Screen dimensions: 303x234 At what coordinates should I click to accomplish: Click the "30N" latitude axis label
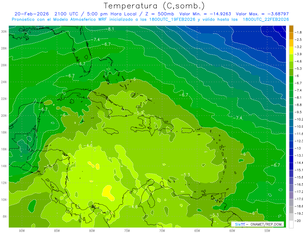[4, 32]
